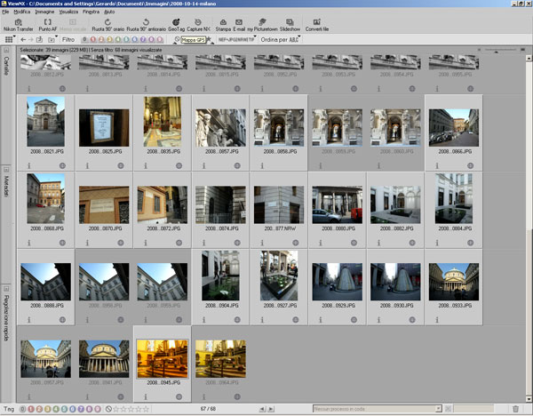This screenshot has height=416, width=533.
Task: Select thumbnail 2008_0835.JPG church interior
Action: click(163, 122)
